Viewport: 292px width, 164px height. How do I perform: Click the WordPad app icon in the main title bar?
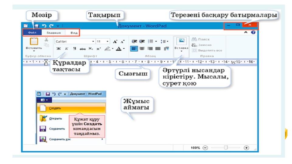[x=26, y=26]
